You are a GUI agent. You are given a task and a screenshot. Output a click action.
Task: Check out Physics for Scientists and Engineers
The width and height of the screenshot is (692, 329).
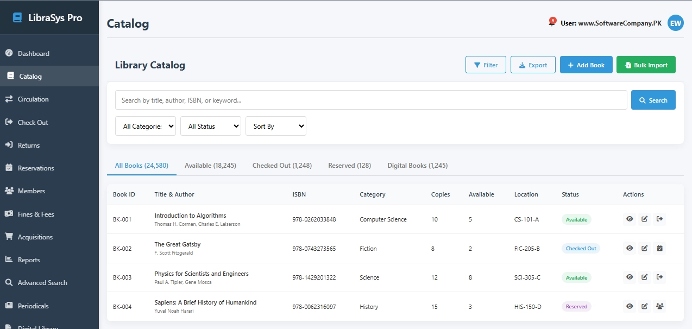coord(659,277)
